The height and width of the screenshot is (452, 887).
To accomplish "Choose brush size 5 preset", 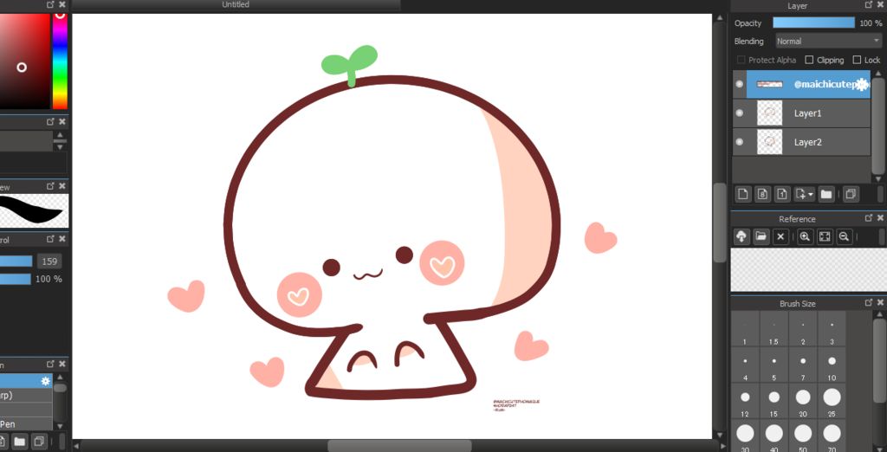I will click(774, 365).
